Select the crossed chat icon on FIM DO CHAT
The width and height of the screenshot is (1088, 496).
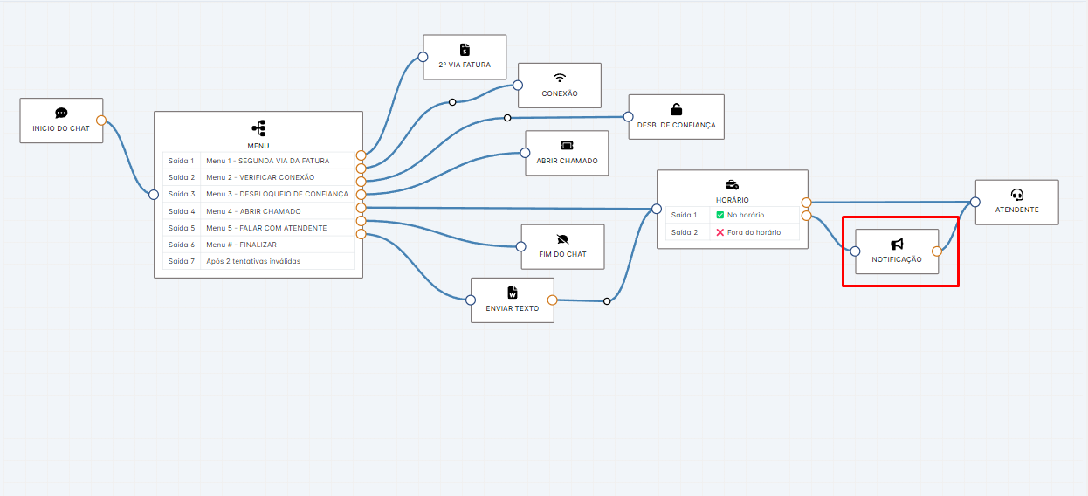click(562, 238)
